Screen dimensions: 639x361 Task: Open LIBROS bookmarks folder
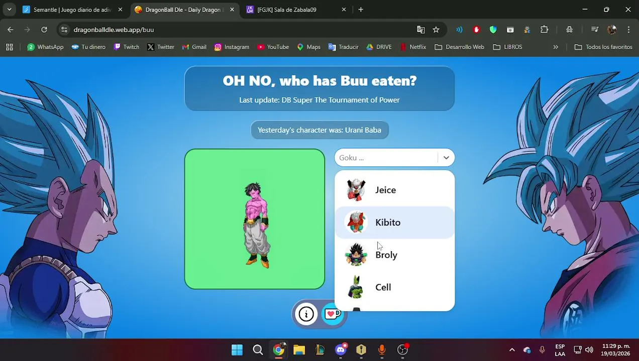point(507,47)
